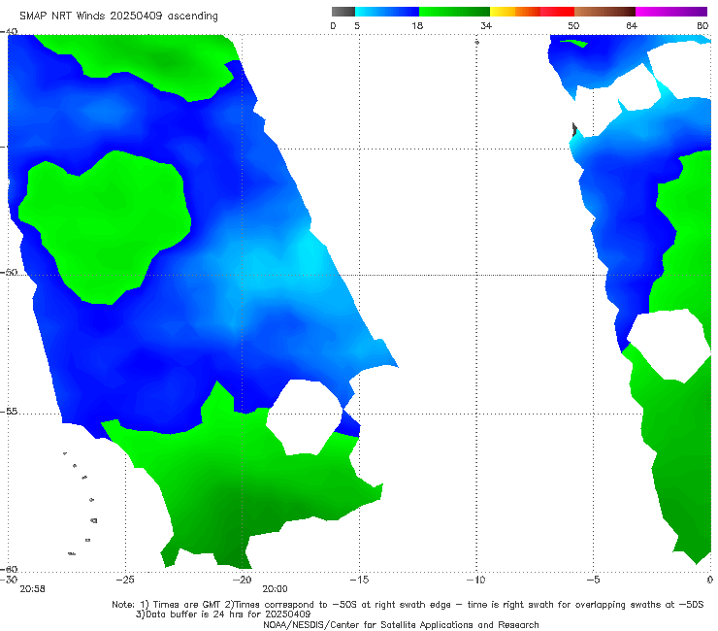This screenshot has width=718, height=631.
Task: Click the swath time "20:00"
Action: 275,589
